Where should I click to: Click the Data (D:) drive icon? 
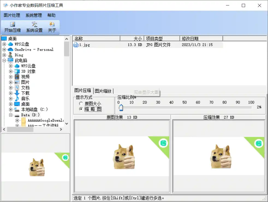point(17,115)
